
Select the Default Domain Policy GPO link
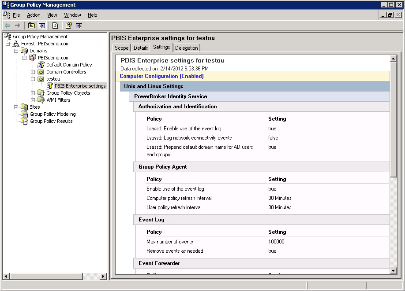click(x=69, y=65)
